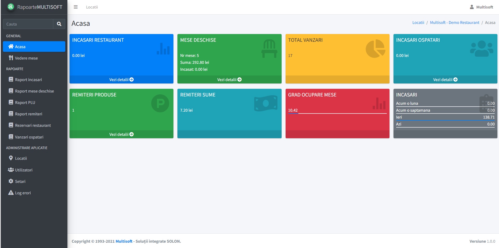Click the parking P icon in Remiteri Produse
This screenshot has width=499, height=248.
click(160, 103)
